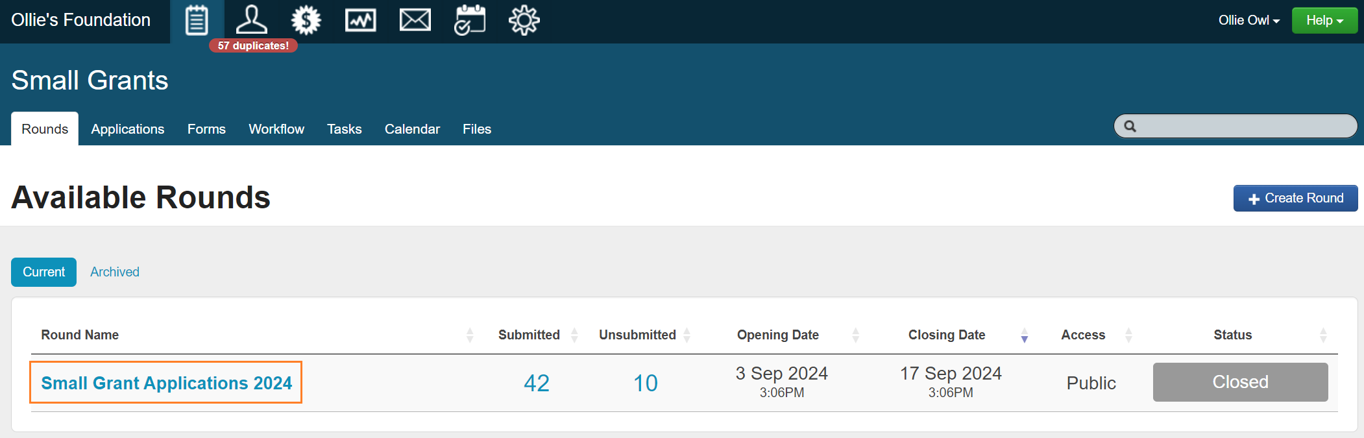Viewport: 1364px width, 438px height.
Task: Sort the table by Round Name
Action: pos(80,335)
